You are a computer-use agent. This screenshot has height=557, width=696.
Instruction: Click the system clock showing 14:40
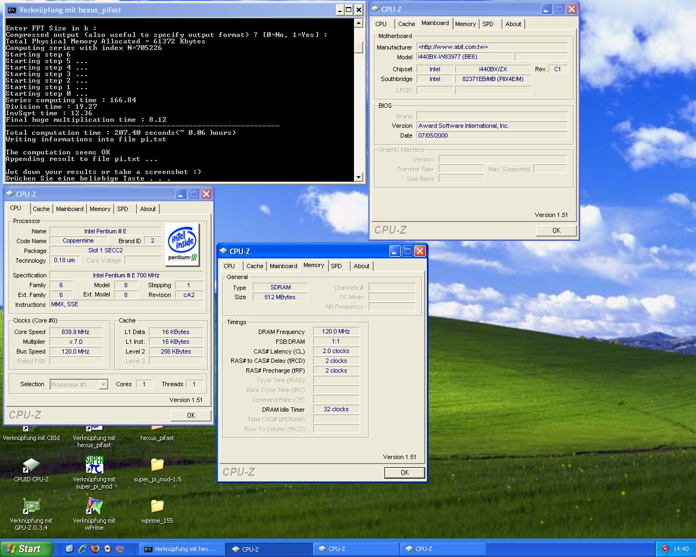coord(680,549)
